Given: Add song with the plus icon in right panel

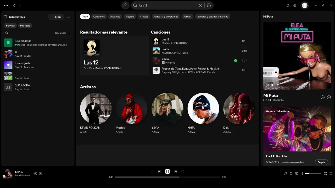Looking at the screenshot, I should [329, 97].
